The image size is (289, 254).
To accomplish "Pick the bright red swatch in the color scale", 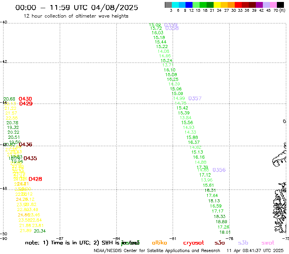I will tap(238, 5).
